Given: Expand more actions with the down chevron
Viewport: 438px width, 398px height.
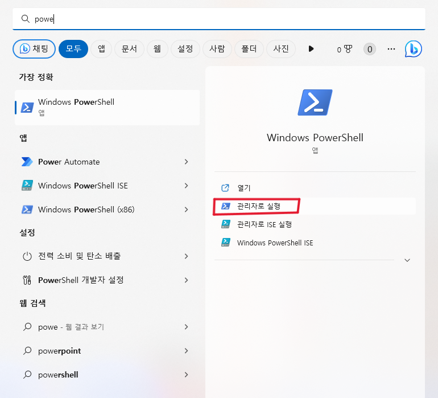Looking at the screenshot, I should click(407, 260).
